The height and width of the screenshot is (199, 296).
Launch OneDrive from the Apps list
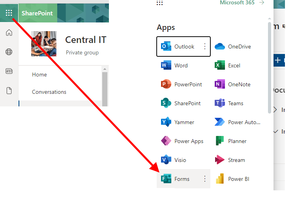pyautogui.click(x=233, y=46)
